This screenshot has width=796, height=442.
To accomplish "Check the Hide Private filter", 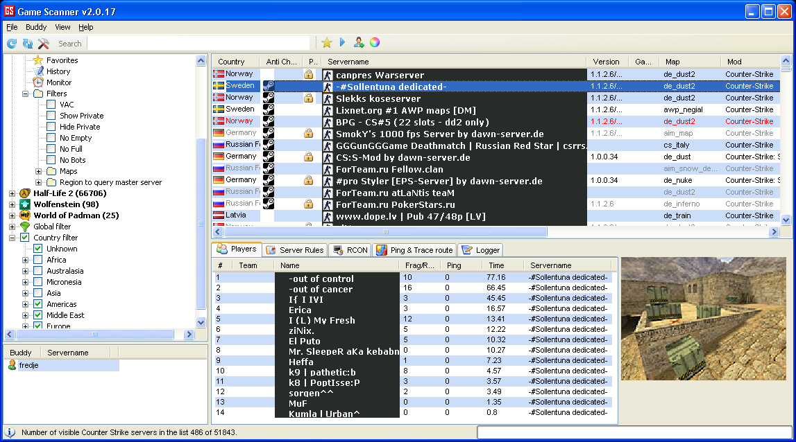I will (51, 127).
